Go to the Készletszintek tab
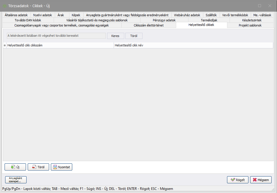Viewport: 277px width, 193px height. click(252, 20)
